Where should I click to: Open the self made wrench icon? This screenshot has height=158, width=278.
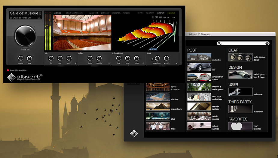[x=240, y=92]
